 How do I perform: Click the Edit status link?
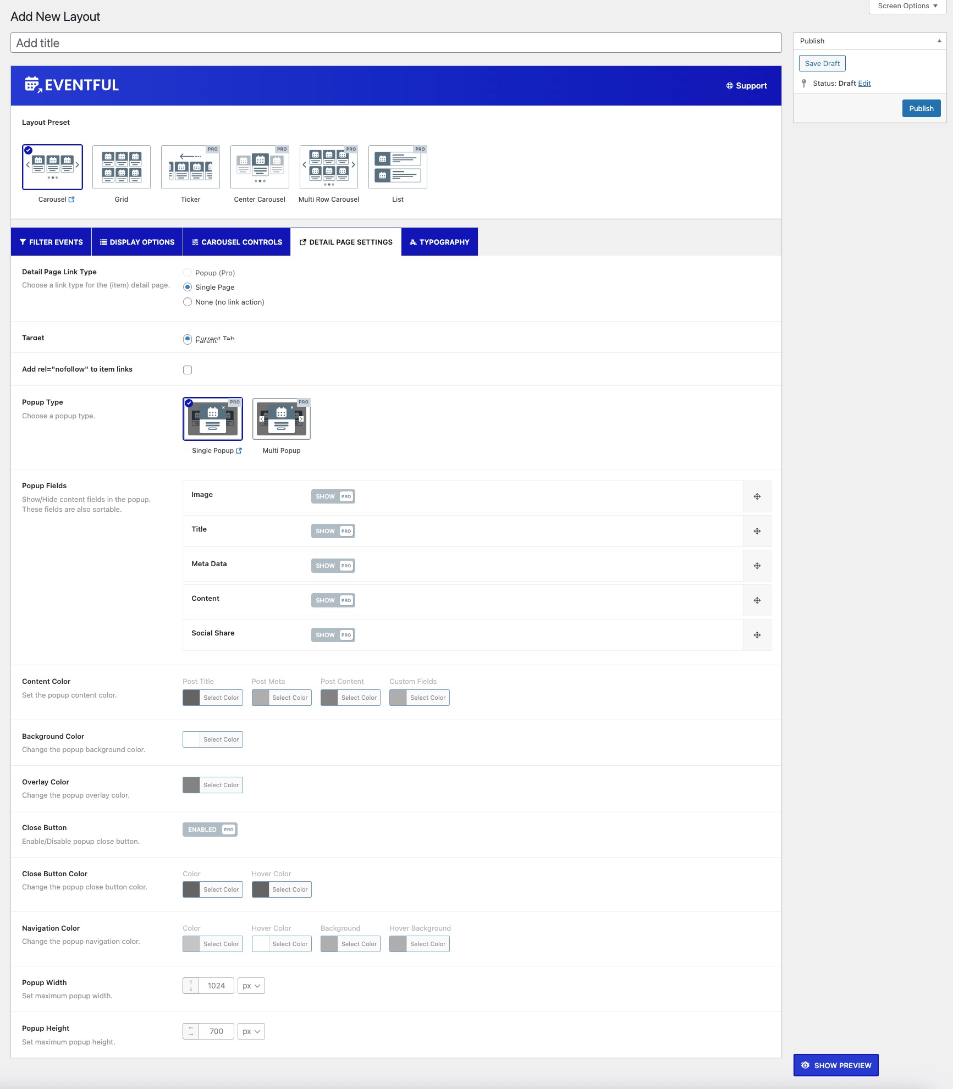864,84
